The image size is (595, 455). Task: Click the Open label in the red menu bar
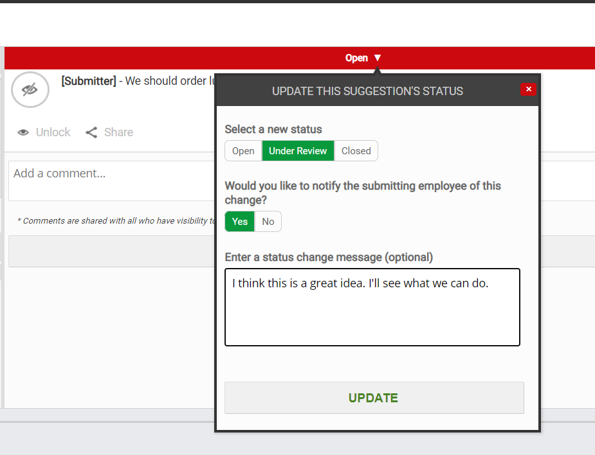356,58
